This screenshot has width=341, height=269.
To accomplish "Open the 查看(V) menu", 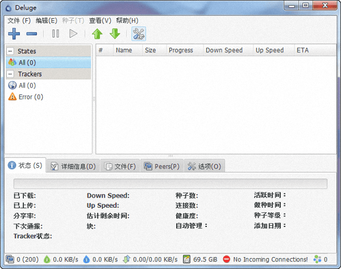I will (100, 20).
